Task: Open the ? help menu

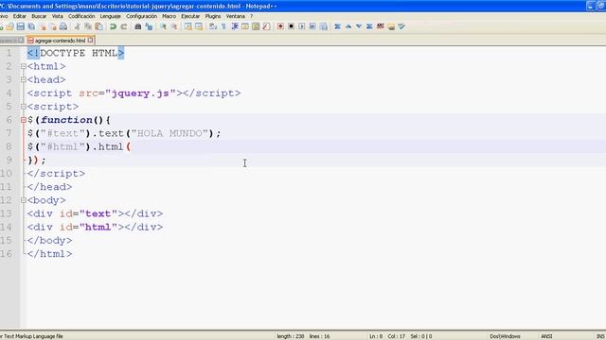Action: [x=251, y=16]
